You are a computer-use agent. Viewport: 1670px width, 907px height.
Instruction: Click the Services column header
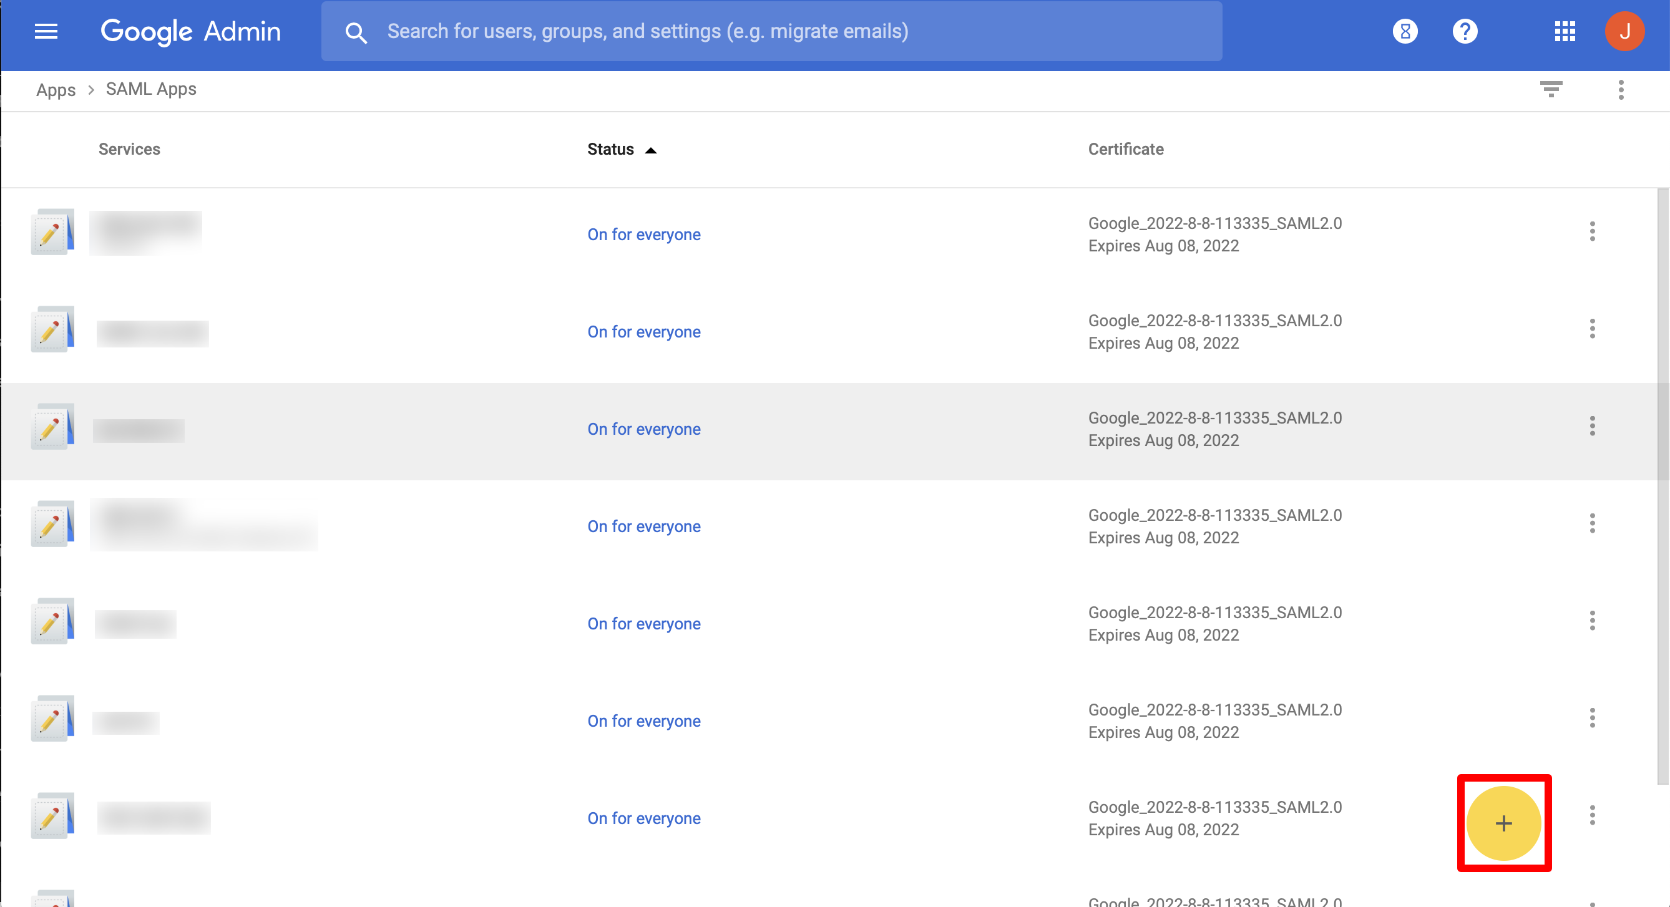pyautogui.click(x=129, y=149)
